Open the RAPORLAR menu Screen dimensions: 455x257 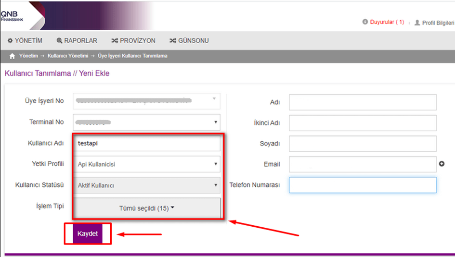pyautogui.click(x=77, y=41)
